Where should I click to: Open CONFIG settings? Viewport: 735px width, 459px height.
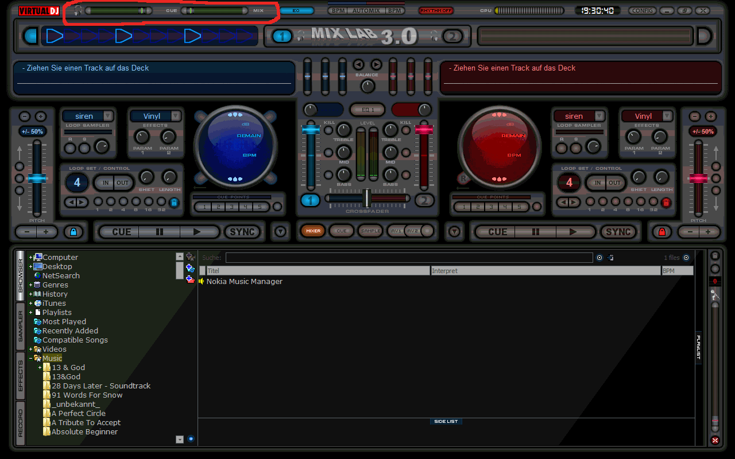pyautogui.click(x=643, y=10)
